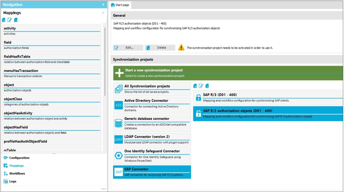Open the Start page tab

coord(120,5)
